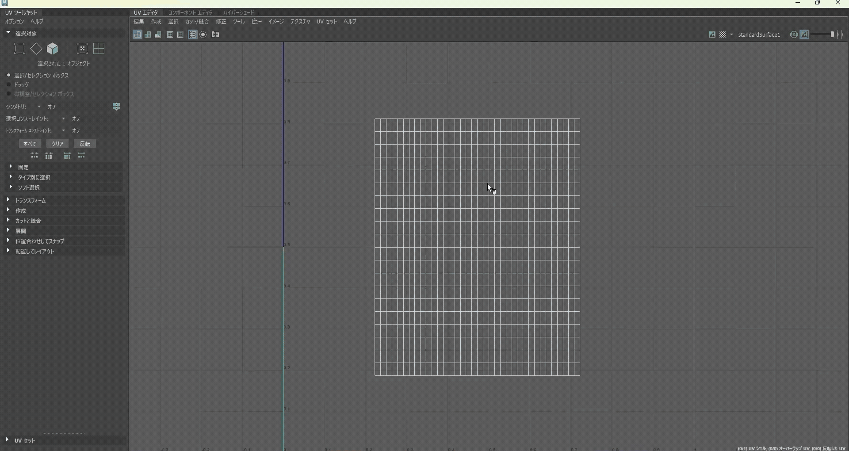Click the クリア button
The width and height of the screenshot is (849, 451).
pyautogui.click(x=57, y=144)
